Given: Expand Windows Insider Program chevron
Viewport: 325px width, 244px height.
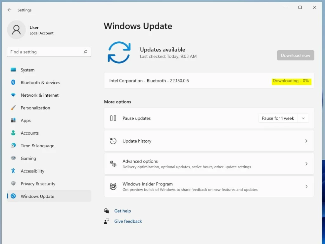Looking at the screenshot, I should 306,186.
